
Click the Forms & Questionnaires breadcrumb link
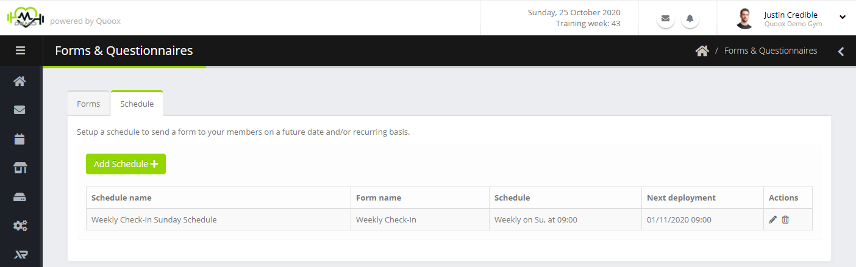(x=771, y=51)
